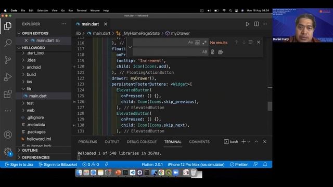Open the Explorer view in activity bar
333x187 pixels.
(8, 26)
